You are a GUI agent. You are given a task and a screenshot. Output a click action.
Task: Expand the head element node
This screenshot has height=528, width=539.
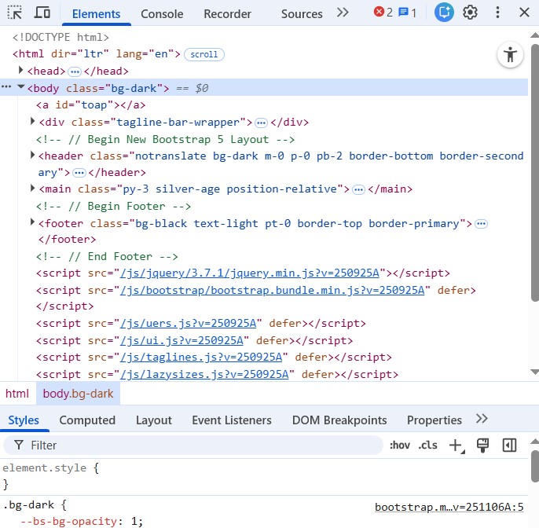click(x=21, y=71)
